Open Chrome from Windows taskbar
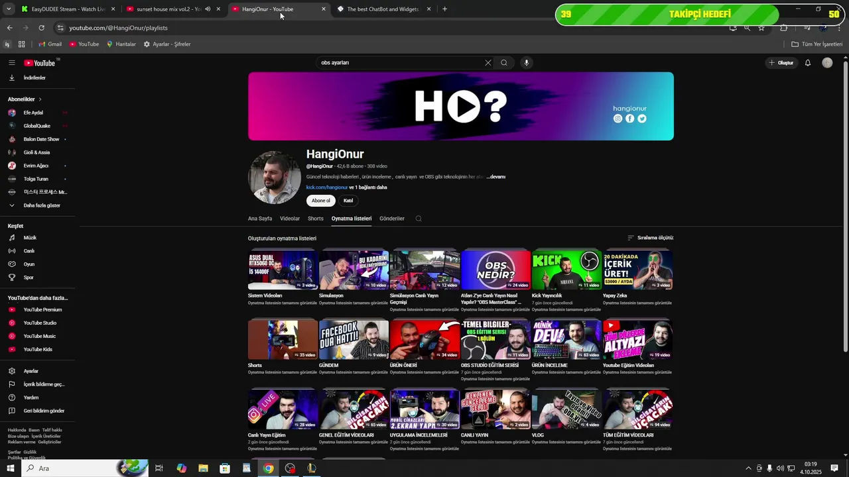The width and height of the screenshot is (849, 477). pyautogui.click(x=268, y=468)
